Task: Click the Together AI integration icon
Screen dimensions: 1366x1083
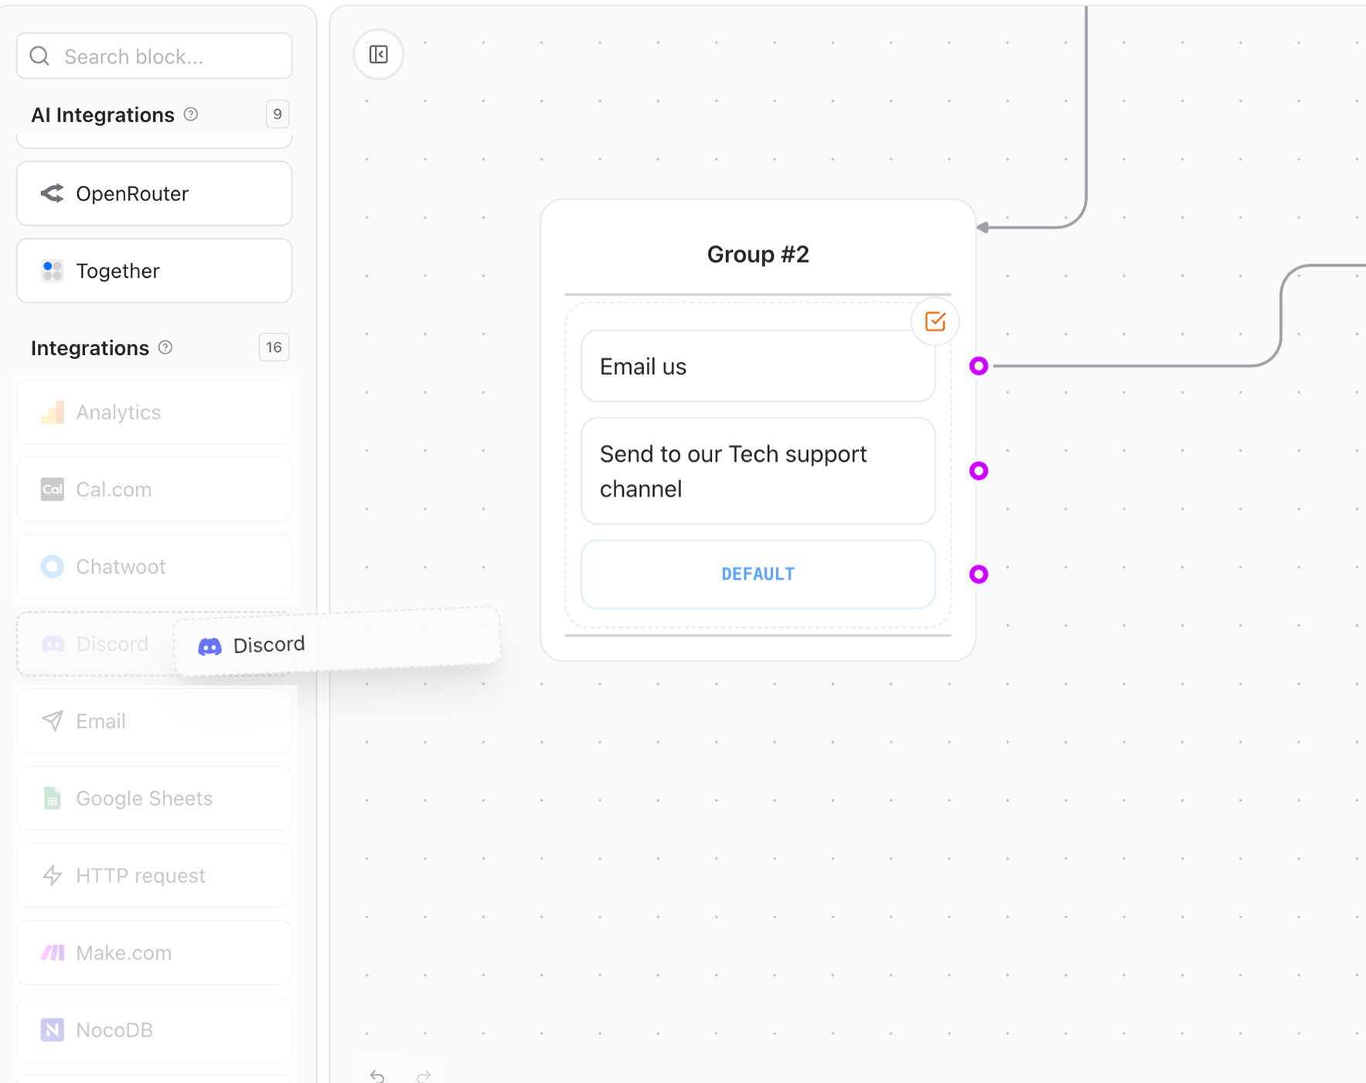Action: pos(52,271)
